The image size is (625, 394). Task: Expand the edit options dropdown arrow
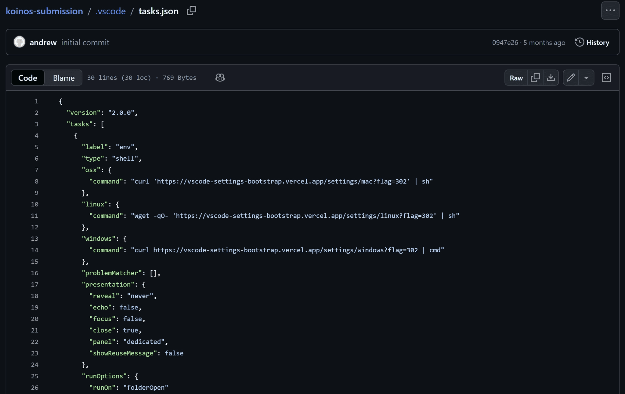click(586, 78)
